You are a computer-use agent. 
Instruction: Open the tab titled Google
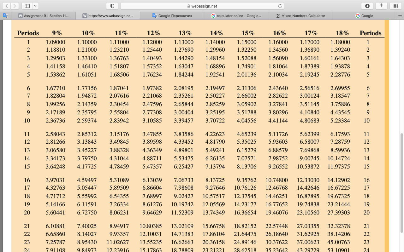pos(364,16)
